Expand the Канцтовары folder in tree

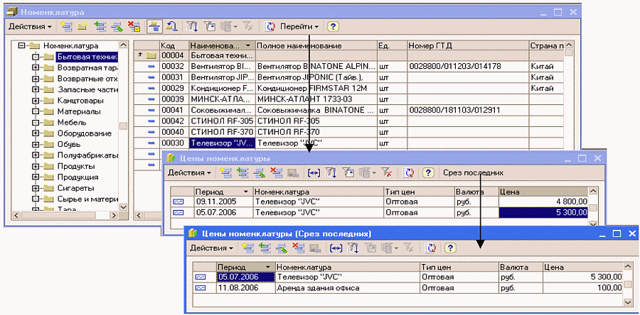coord(35,101)
